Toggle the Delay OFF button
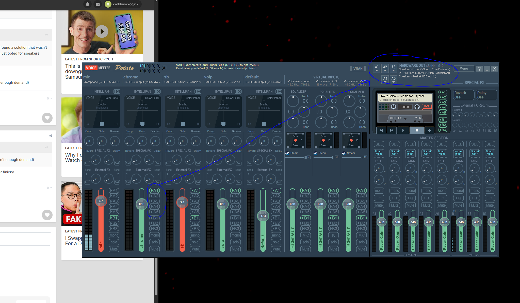520x303 pixels. coord(486,95)
